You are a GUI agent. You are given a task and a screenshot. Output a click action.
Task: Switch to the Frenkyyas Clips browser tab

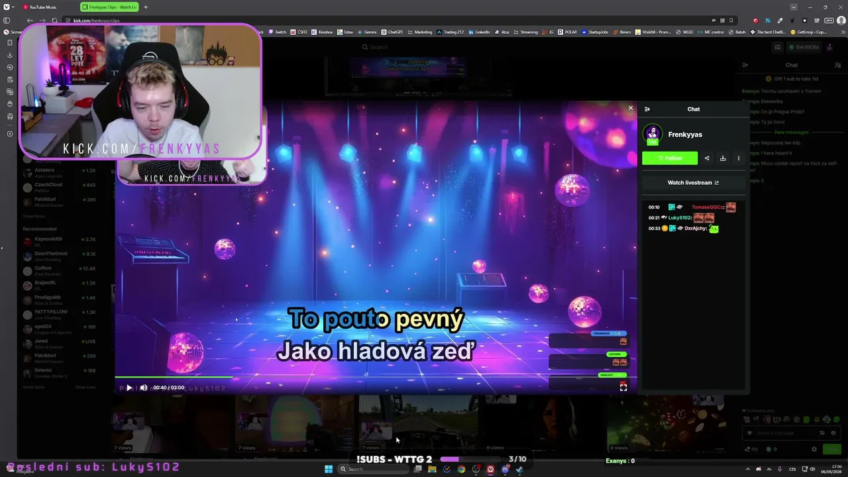109,7
